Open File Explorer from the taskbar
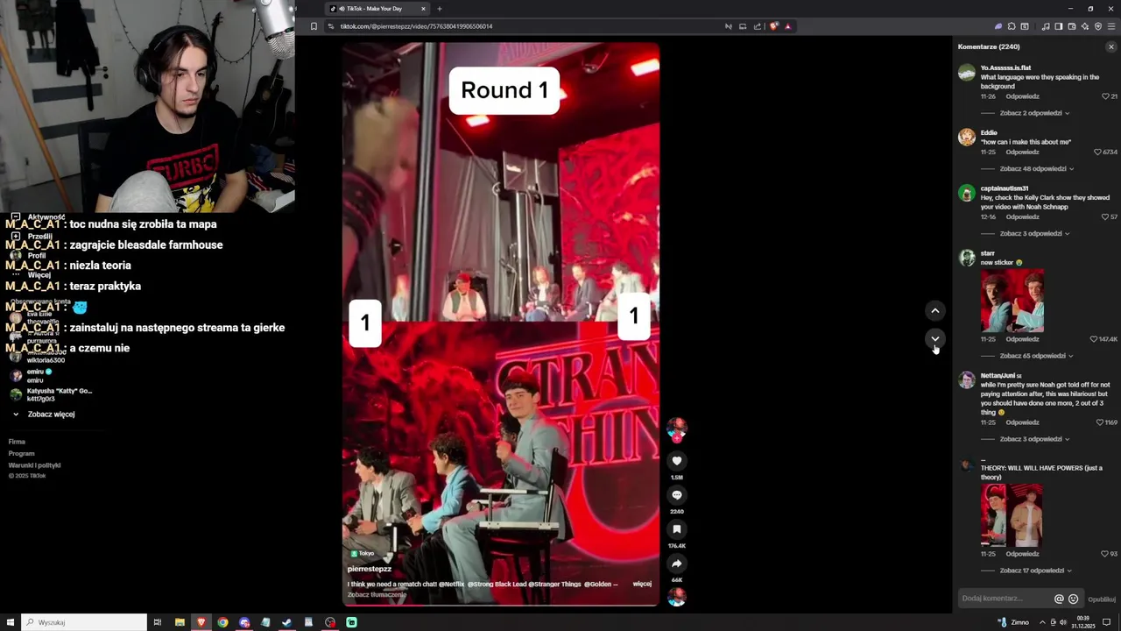The height and width of the screenshot is (631, 1121). (180, 622)
